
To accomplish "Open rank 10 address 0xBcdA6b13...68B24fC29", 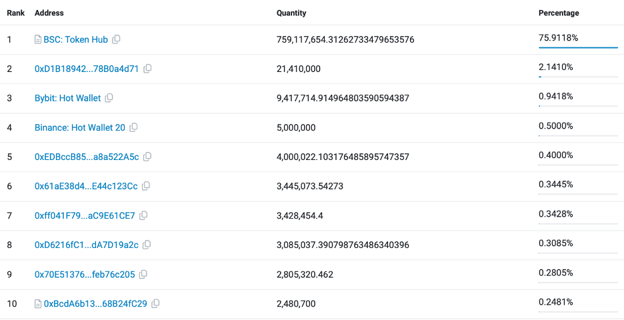I will 96,303.
